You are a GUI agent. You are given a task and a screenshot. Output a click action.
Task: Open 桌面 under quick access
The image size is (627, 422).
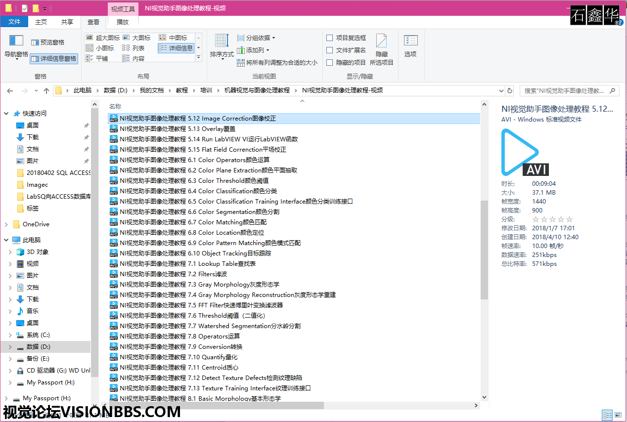33,126
